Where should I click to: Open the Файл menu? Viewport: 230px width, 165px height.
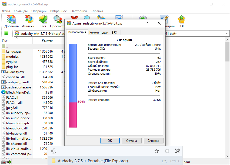[6, 11]
